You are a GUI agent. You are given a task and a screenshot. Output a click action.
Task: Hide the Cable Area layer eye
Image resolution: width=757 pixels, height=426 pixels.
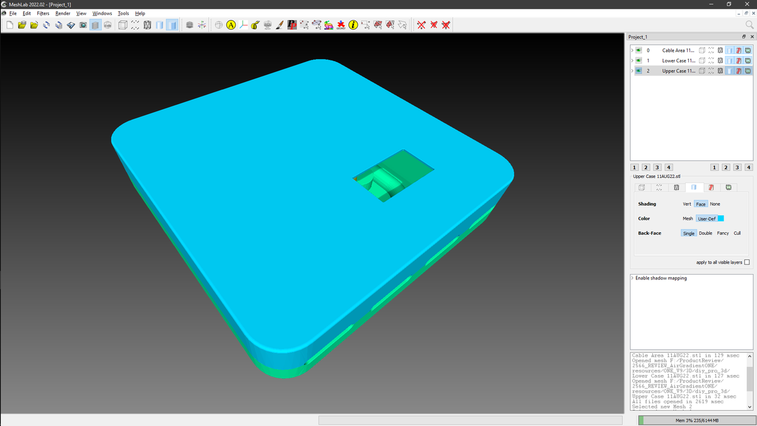(638, 50)
